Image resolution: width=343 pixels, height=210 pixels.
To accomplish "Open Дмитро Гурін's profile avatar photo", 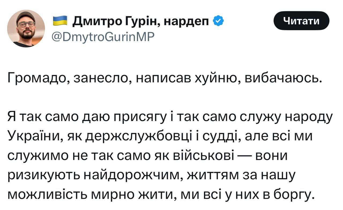I will [26, 29].
